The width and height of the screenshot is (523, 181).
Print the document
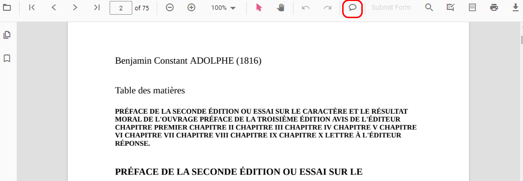[x=494, y=7]
